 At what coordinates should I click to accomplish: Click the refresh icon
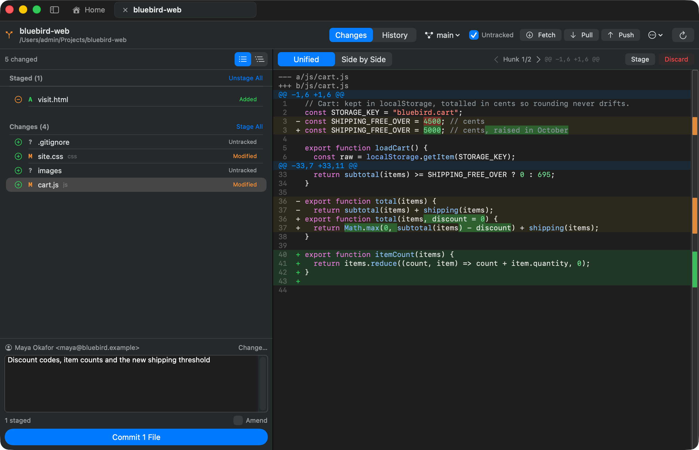(683, 35)
